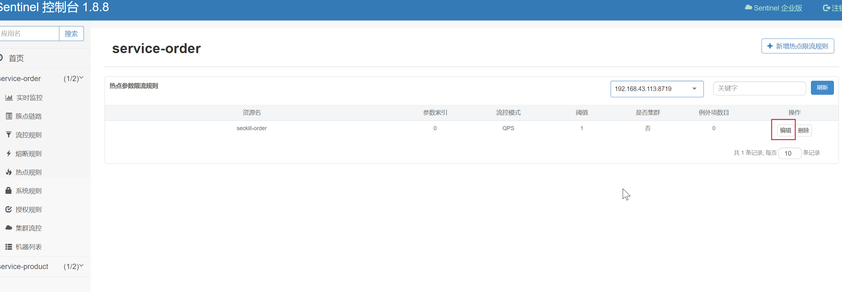
Task: Click the 阈值 column header
Action: (x=581, y=112)
